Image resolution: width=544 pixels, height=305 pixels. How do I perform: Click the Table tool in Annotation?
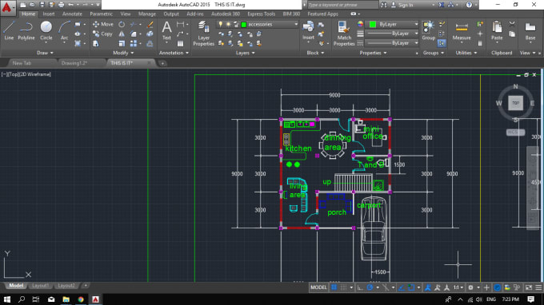coord(181,44)
